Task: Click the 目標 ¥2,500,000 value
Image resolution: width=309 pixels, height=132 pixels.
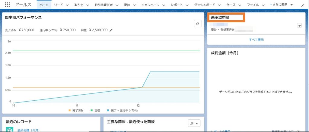Action: pyautogui.click(x=98, y=30)
